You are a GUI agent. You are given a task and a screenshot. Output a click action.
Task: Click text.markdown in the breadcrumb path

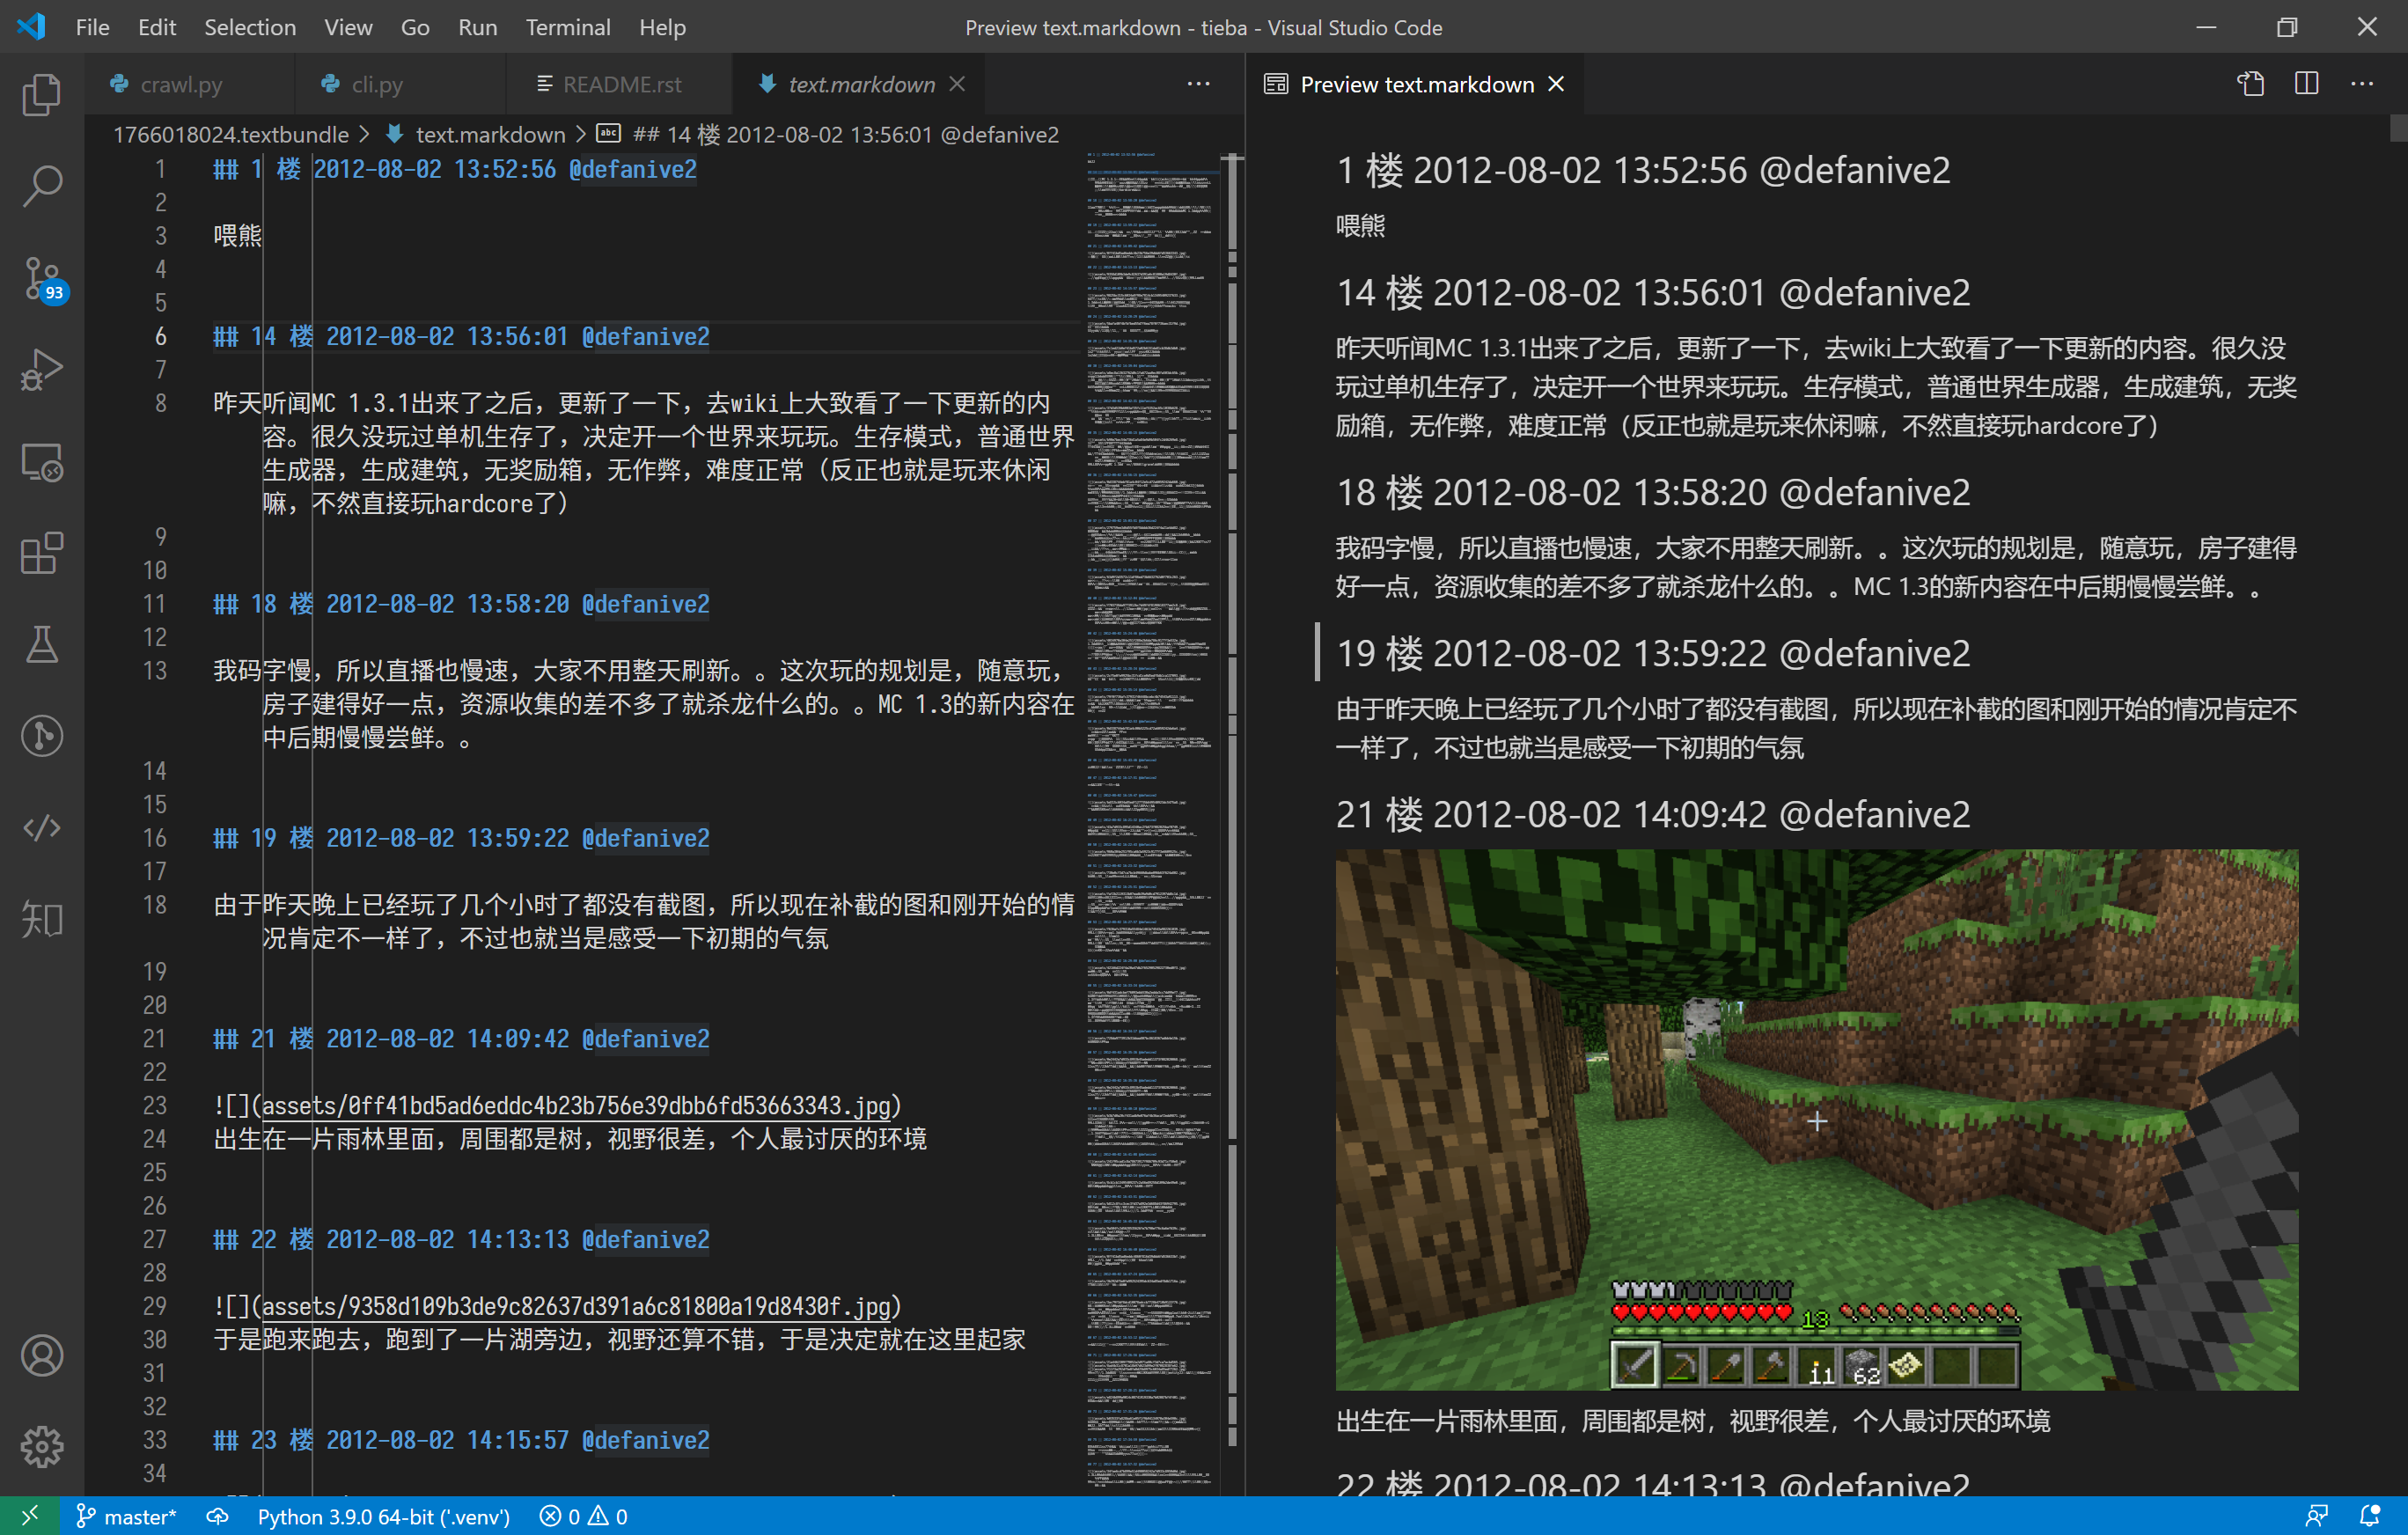pos(489,134)
